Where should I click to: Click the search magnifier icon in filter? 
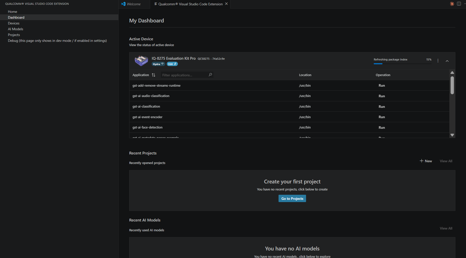210,75
